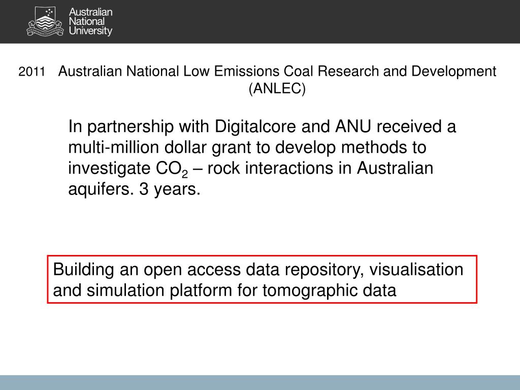Click the Australian National University crest logo
Viewport: 520px width, 390px height.
point(45,21)
